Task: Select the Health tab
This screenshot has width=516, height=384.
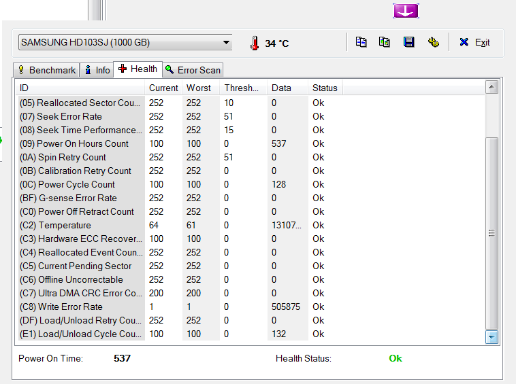Action: pos(138,69)
